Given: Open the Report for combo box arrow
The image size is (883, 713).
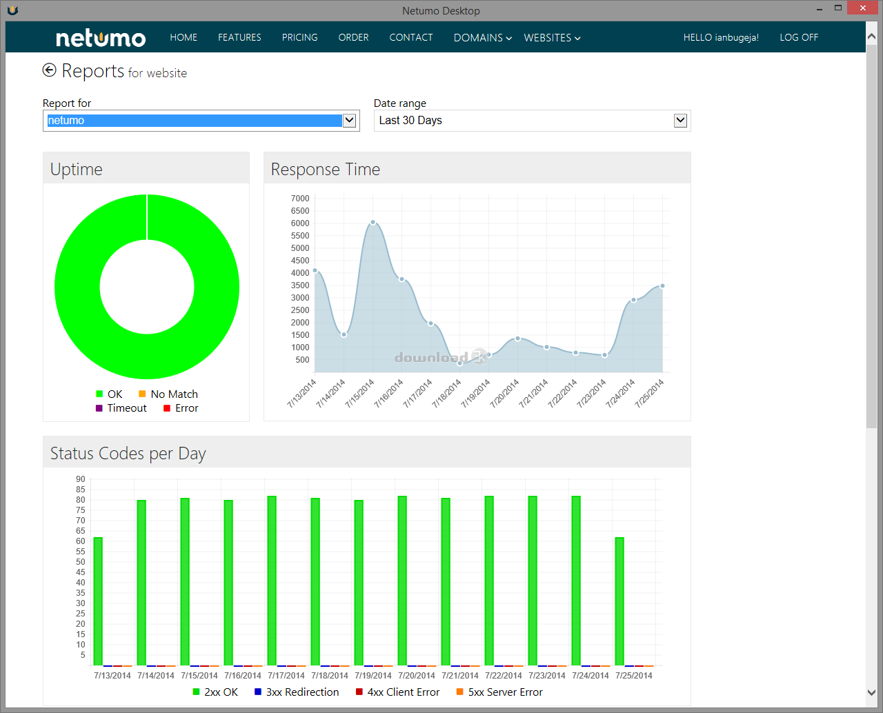Looking at the screenshot, I should [x=350, y=121].
